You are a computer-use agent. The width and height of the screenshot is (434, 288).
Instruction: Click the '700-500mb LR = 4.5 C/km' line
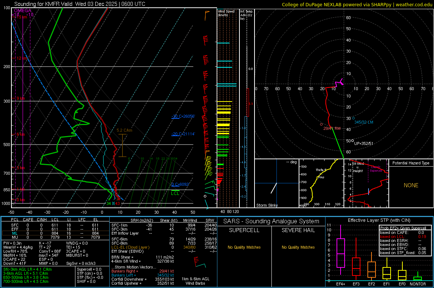[x=26, y=281]
